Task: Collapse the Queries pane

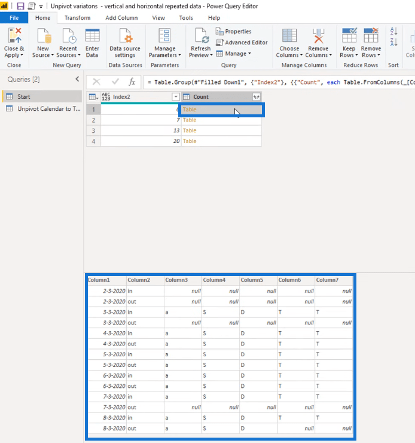Action: pos(77,79)
